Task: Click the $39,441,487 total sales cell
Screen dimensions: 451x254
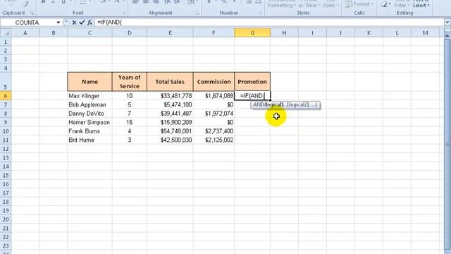Action: point(170,114)
